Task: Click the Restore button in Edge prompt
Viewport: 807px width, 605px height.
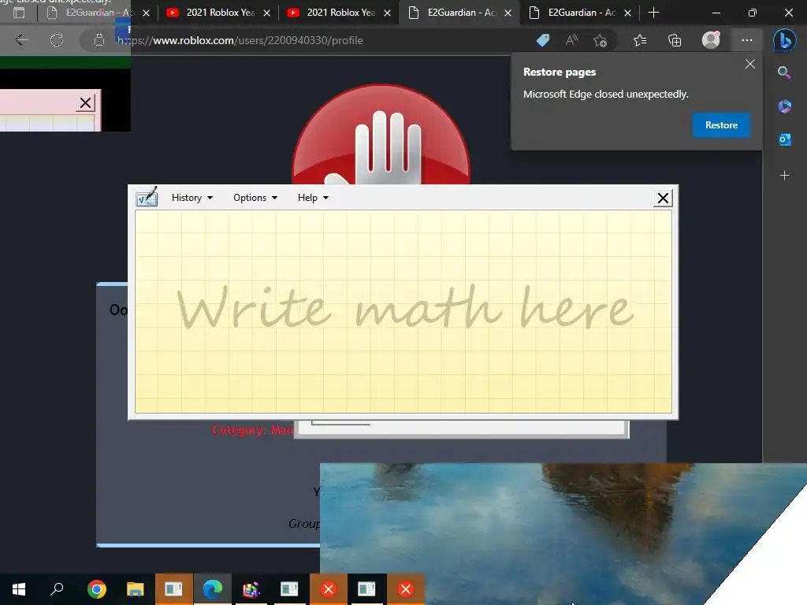Action: [x=721, y=125]
